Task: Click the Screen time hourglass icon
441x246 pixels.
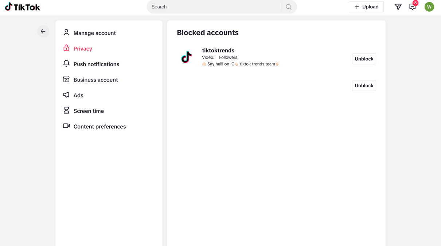Action: (66, 111)
